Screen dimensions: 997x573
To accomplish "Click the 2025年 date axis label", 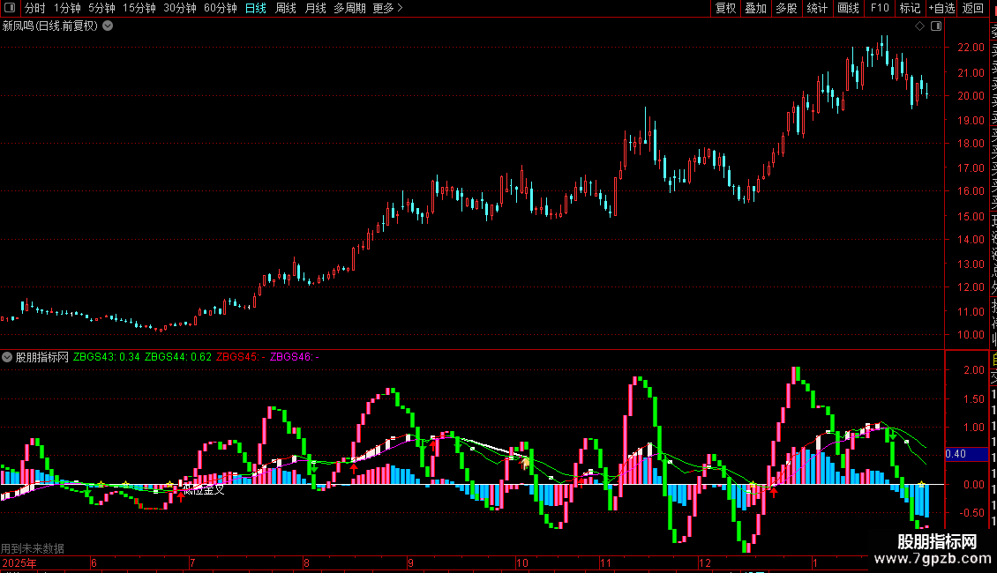I will 19,563.
